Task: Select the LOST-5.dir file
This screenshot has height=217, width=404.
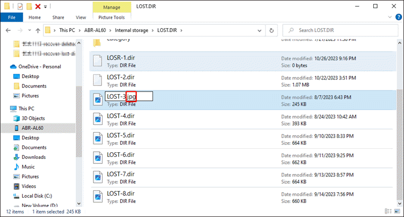Action: [243, 139]
